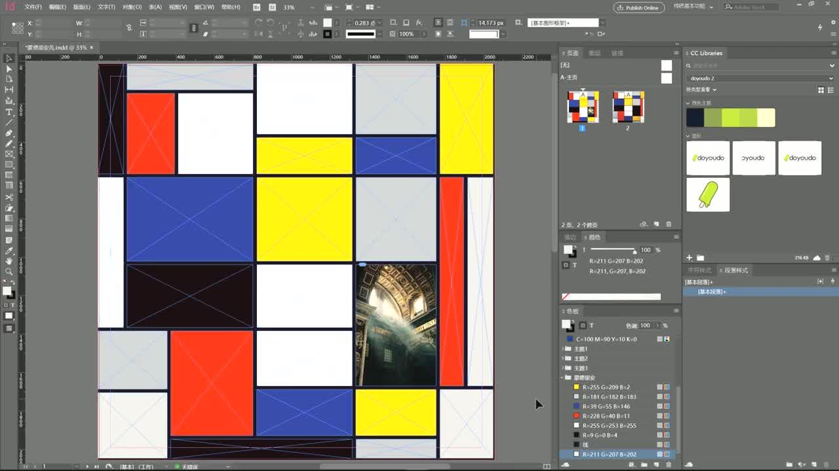Switch to the 字符样式 tab

coord(699,270)
